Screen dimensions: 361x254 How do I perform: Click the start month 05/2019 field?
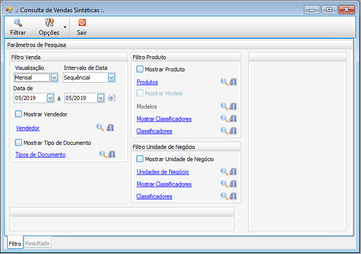point(30,98)
